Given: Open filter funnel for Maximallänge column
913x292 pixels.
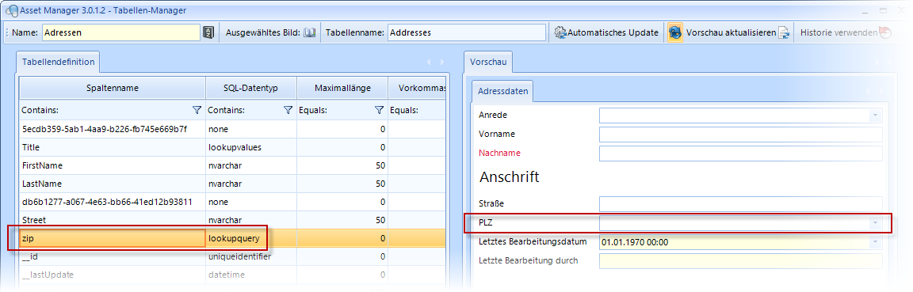Looking at the screenshot, I should click(x=379, y=110).
